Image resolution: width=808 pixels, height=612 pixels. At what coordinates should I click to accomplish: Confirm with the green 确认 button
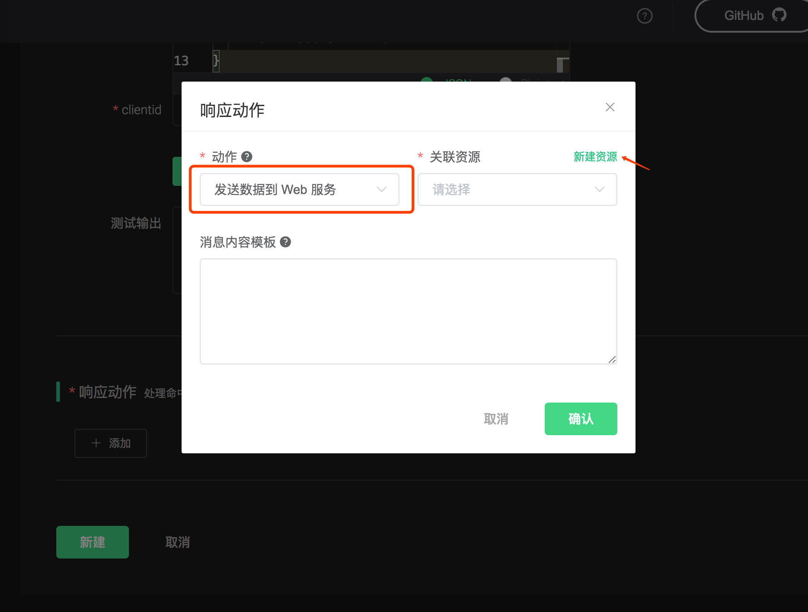coord(581,419)
